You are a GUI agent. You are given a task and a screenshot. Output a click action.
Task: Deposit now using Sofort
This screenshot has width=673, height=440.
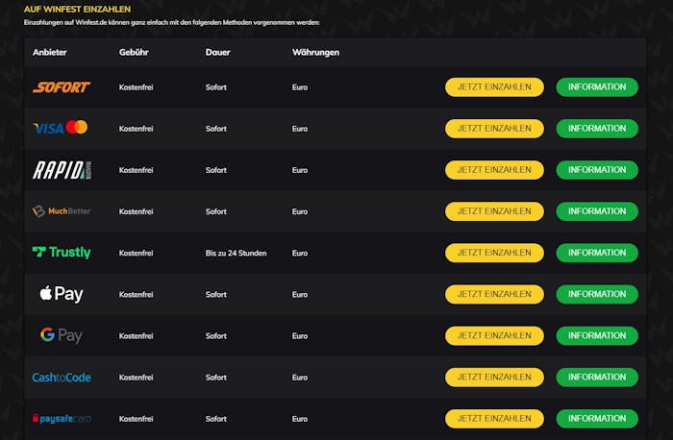494,87
